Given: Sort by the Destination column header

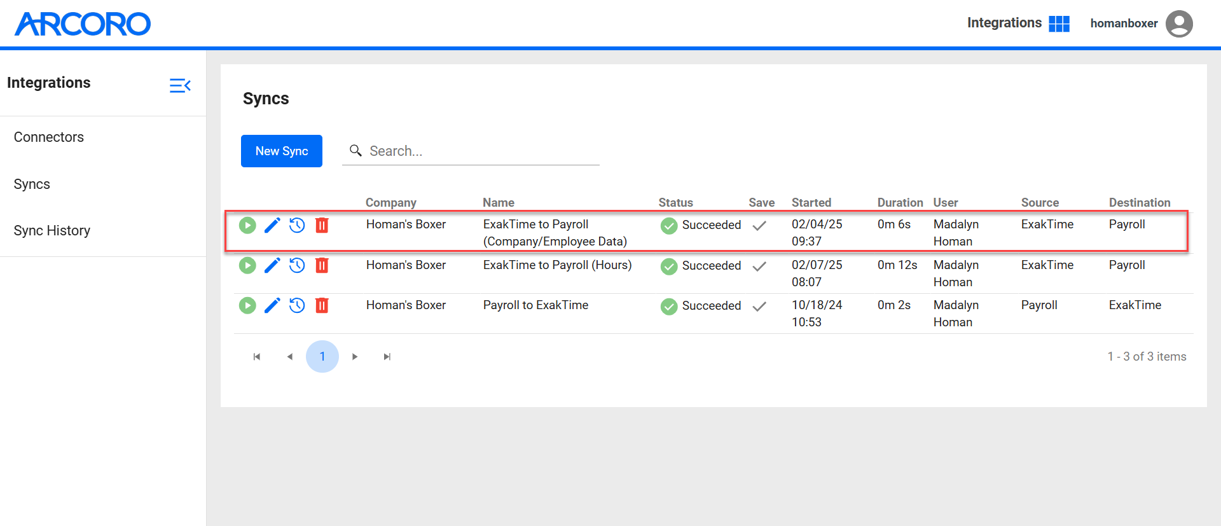Looking at the screenshot, I should (x=1140, y=202).
